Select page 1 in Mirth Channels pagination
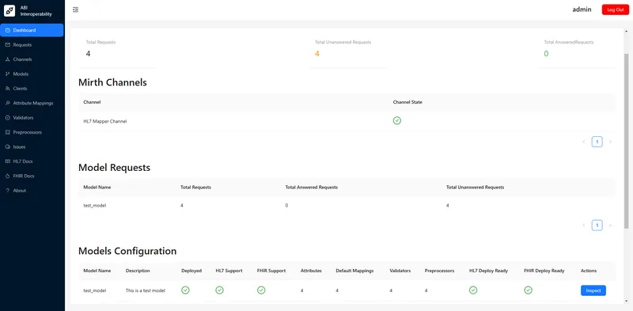 [x=597, y=142]
